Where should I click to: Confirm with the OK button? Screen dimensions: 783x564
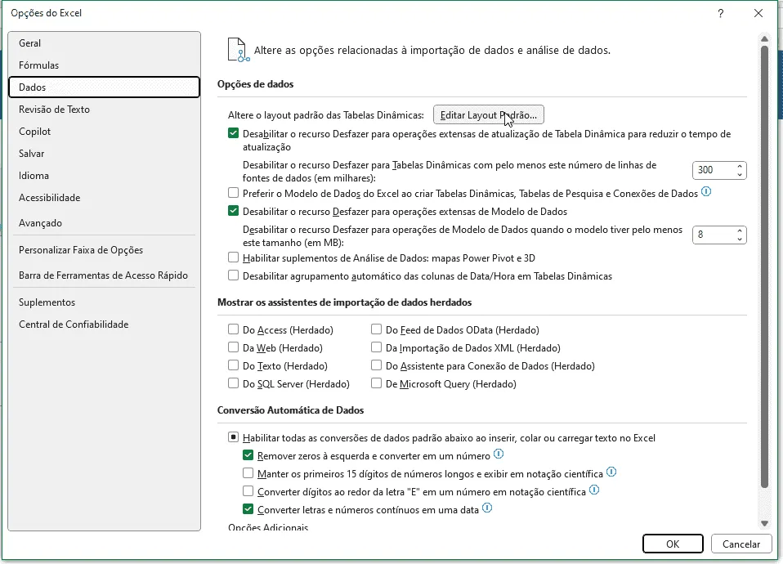673,544
